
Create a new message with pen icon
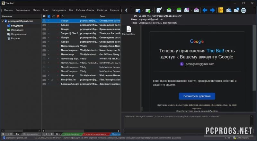(x=159, y=10)
